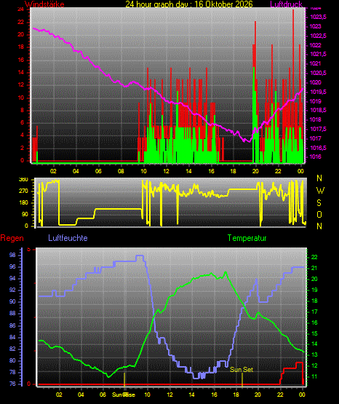Click 1016 on the Luftdruck axis
The height and width of the screenshot is (404, 339).
click(315, 157)
